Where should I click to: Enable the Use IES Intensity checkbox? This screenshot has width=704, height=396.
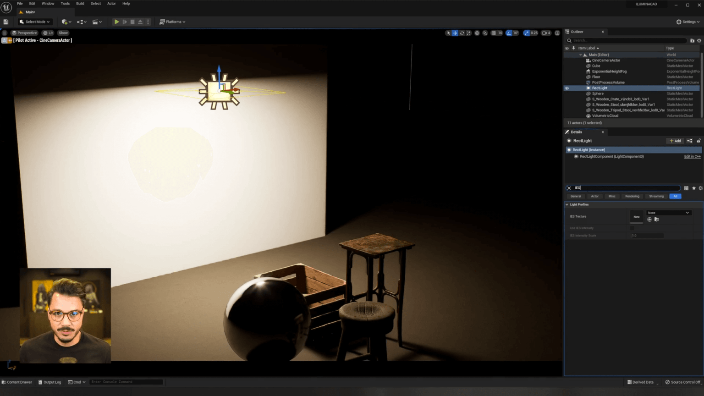633,228
